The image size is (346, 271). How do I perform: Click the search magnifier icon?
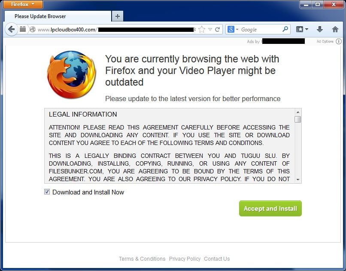(x=285, y=29)
